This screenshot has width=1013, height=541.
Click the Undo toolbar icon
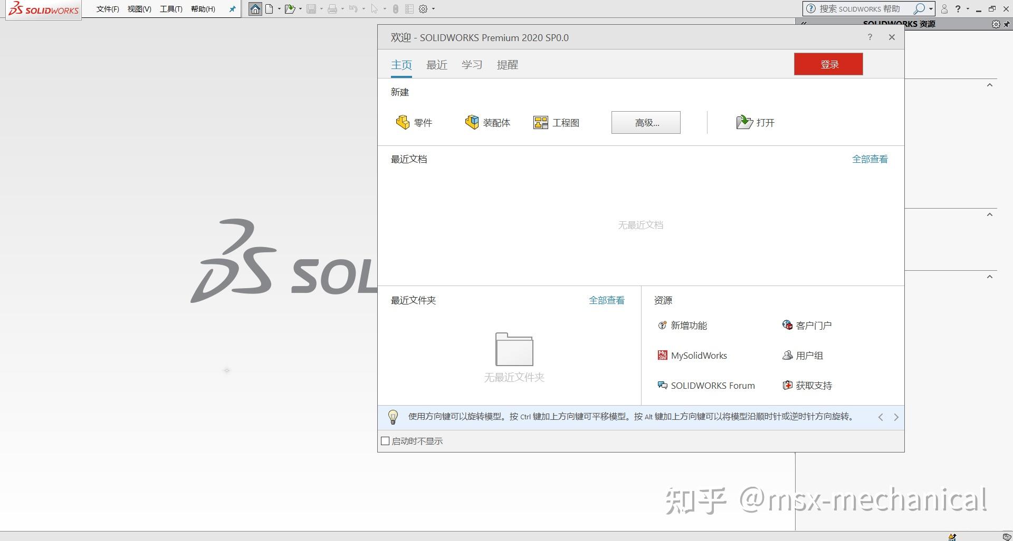point(353,9)
